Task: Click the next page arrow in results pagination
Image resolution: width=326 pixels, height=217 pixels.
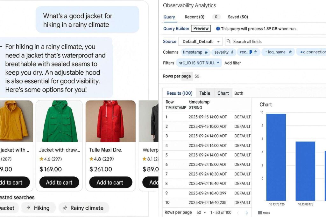Action: [247, 212]
